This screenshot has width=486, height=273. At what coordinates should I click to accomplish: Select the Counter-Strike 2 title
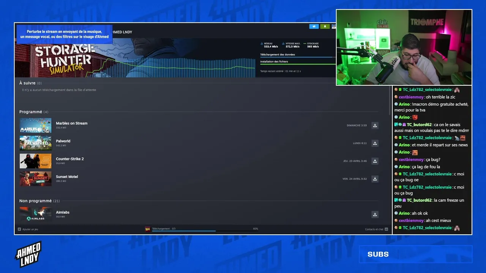(x=70, y=159)
